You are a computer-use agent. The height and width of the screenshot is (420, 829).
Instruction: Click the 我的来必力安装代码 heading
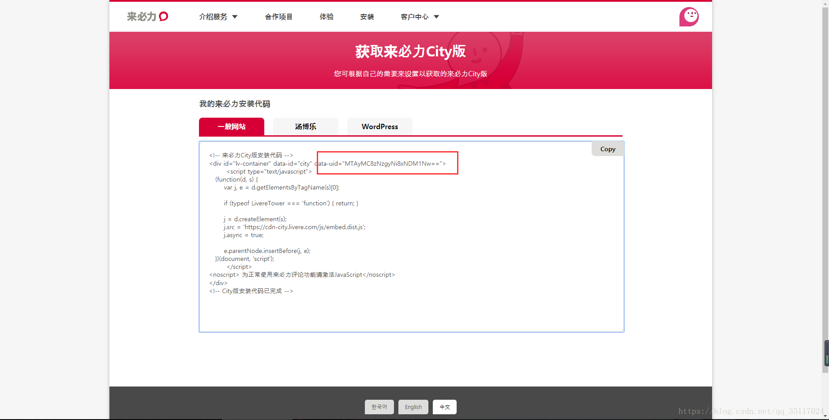click(235, 104)
